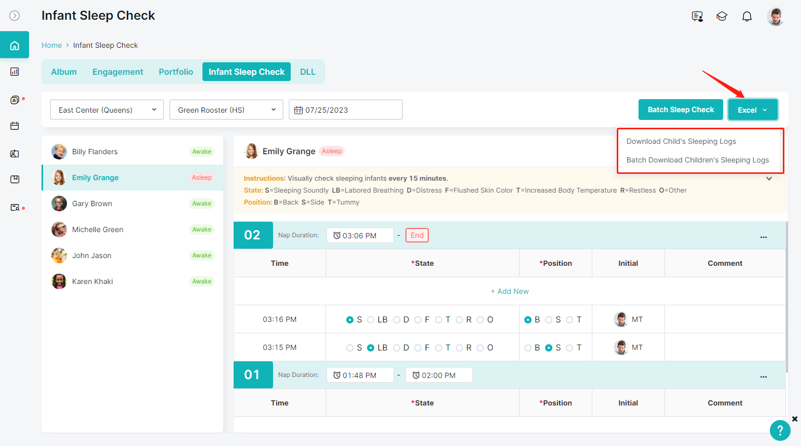Viewport: 801px width, 446px height.
Task: Select state LB in the 03:16 PM row
Action: tap(371, 320)
